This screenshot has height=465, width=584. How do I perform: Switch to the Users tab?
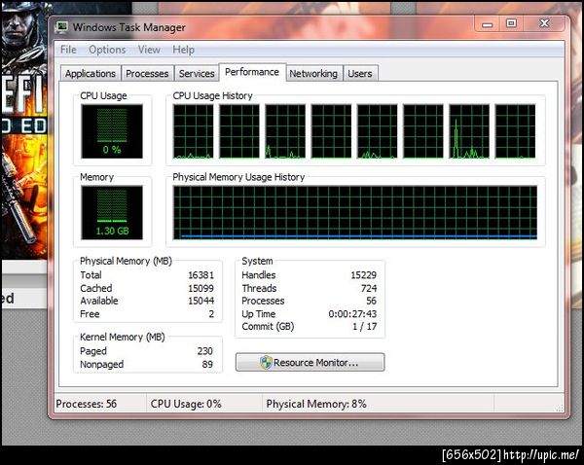pyautogui.click(x=360, y=73)
